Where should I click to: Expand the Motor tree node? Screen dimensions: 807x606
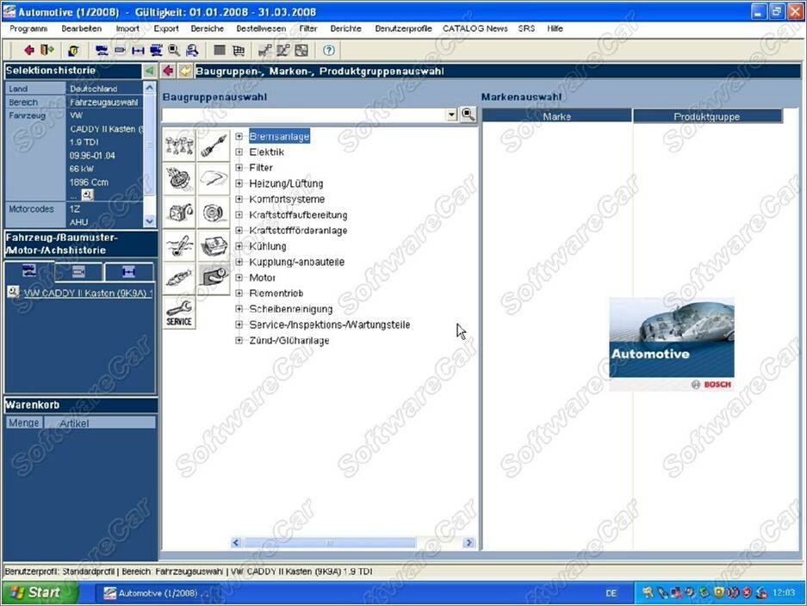(x=239, y=278)
